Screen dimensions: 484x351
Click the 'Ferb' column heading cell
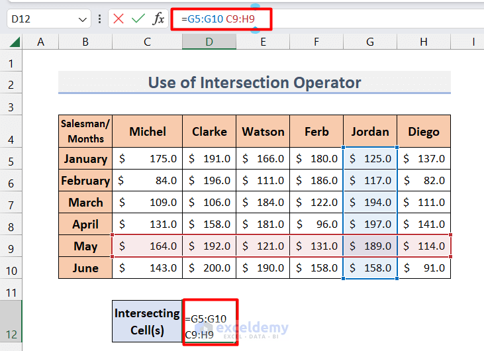pyautogui.click(x=316, y=131)
